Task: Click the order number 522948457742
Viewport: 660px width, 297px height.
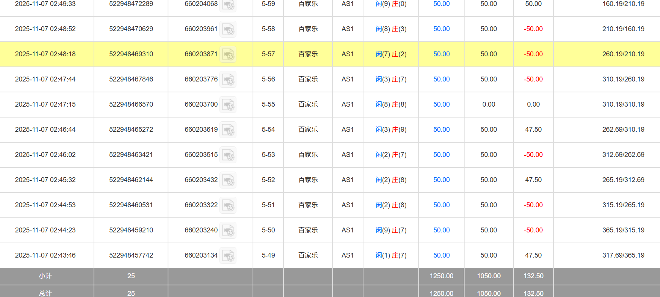Action: [131, 255]
